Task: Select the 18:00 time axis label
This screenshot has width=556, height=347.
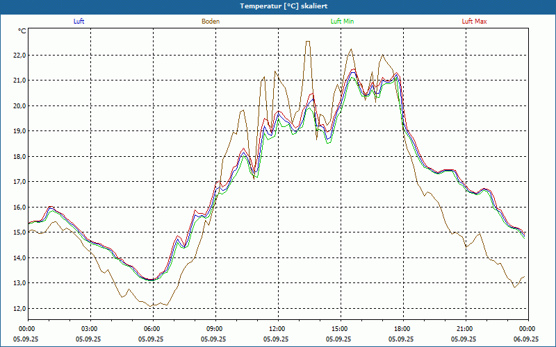Action: pos(402,329)
